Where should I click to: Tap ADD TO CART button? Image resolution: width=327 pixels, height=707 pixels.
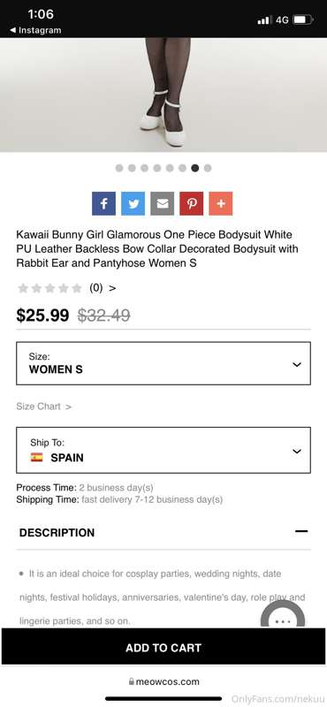pyautogui.click(x=163, y=648)
